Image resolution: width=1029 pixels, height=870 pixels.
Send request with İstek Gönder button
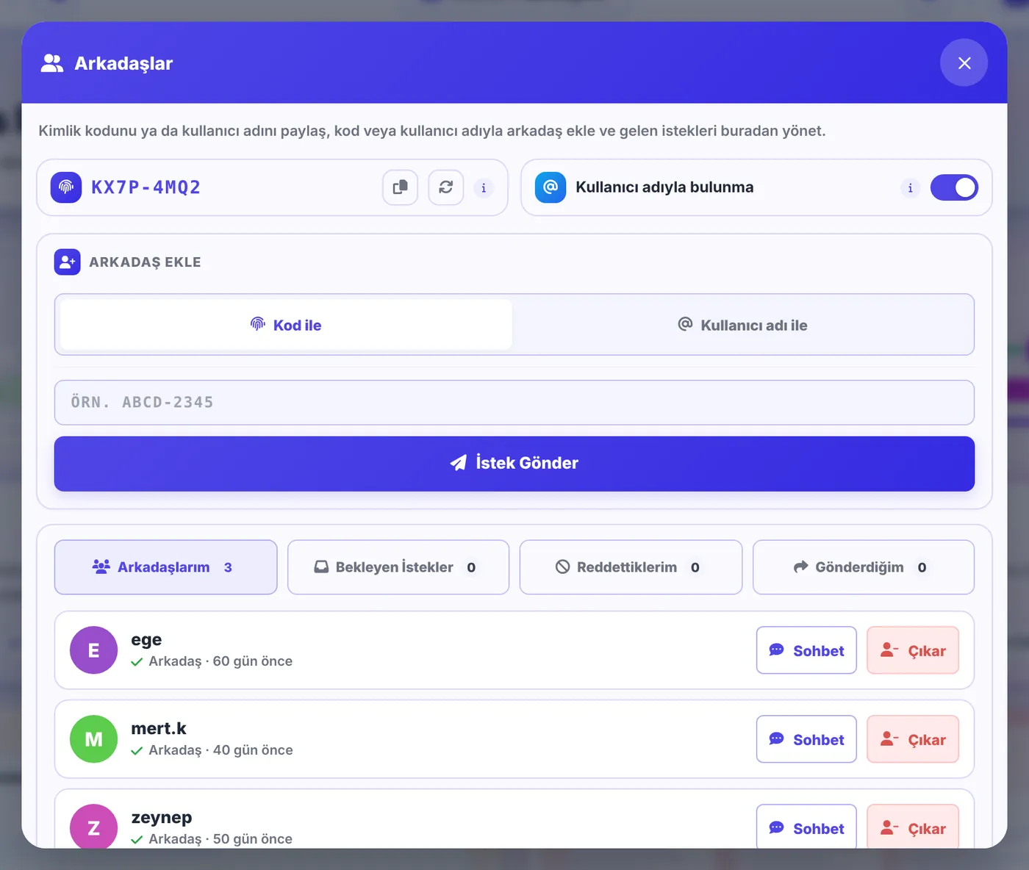point(514,464)
